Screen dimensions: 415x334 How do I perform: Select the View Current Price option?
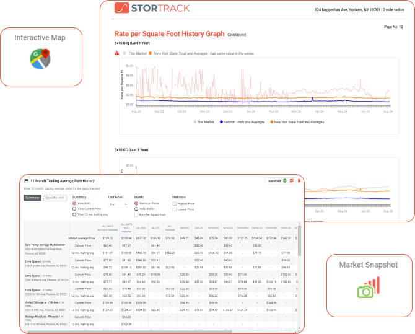(x=75, y=209)
